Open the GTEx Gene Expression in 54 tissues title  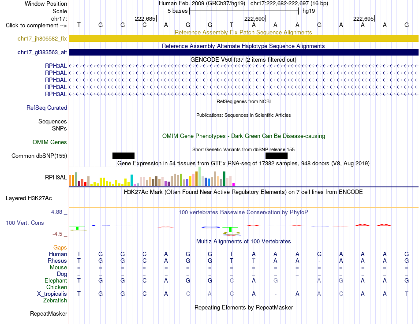click(x=243, y=163)
